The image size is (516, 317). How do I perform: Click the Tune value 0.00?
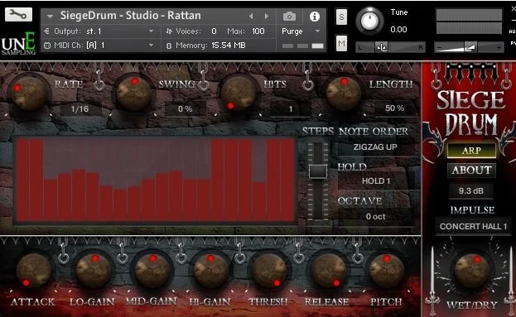click(x=398, y=30)
